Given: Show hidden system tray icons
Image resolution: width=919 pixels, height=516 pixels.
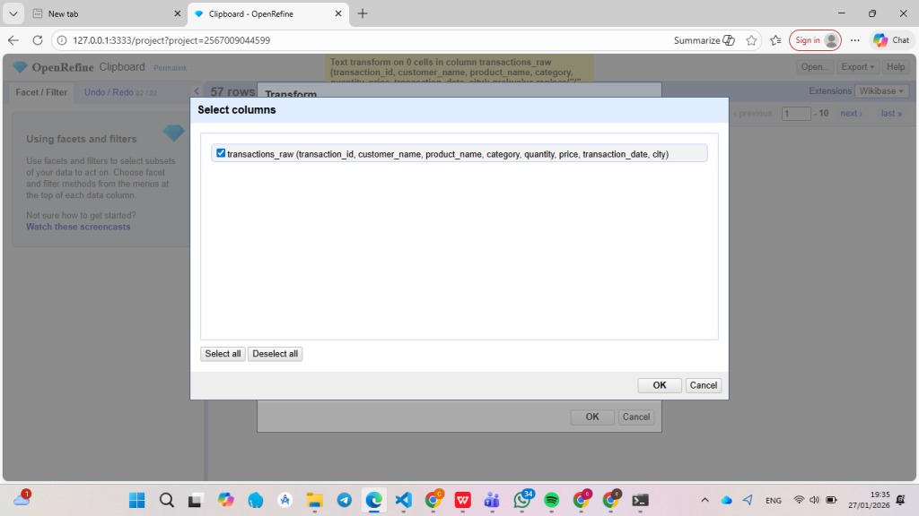Looking at the screenshot, I should (x=705, y=500).
